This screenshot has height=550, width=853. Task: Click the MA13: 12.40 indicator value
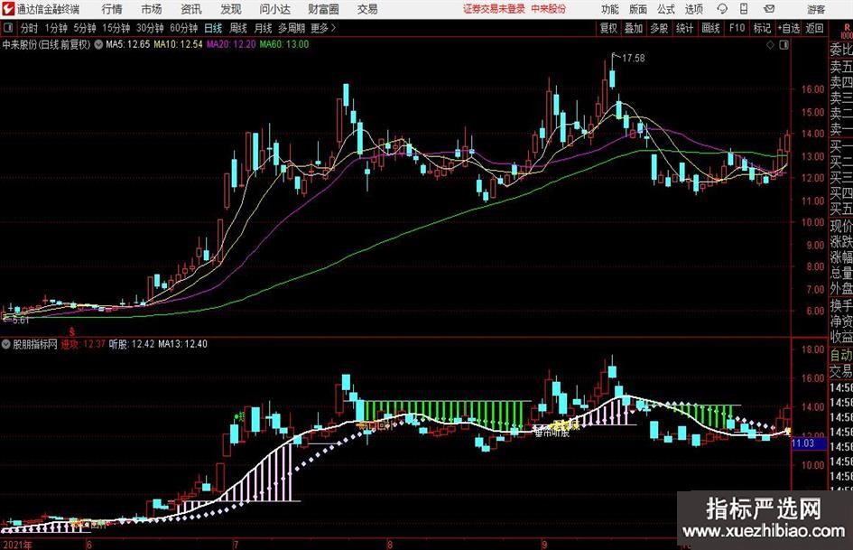(182, 344)
